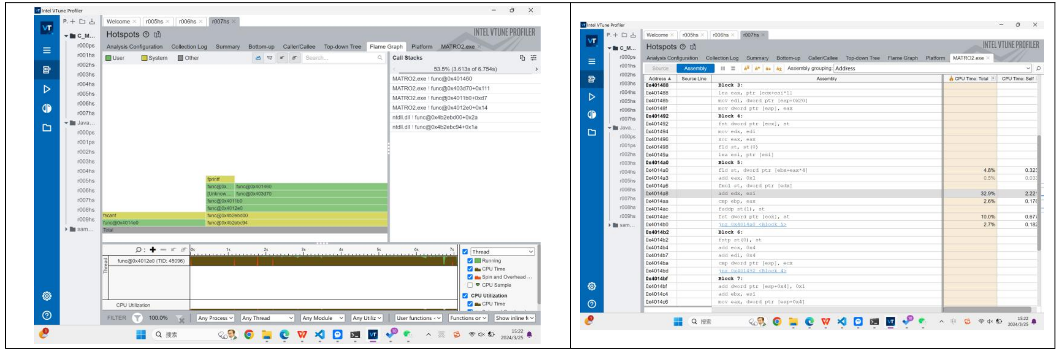Click the clear filter icon after 100.0%

click(x=180, y=318)
